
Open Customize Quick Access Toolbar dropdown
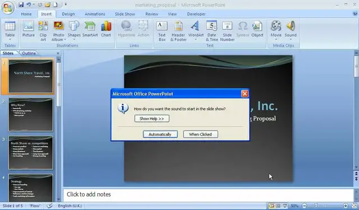(66, 4)
